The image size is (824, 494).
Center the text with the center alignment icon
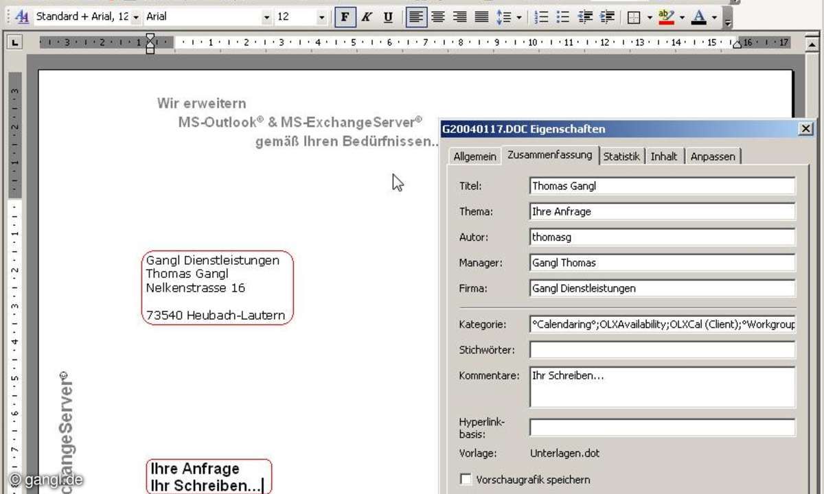point(438,17)
